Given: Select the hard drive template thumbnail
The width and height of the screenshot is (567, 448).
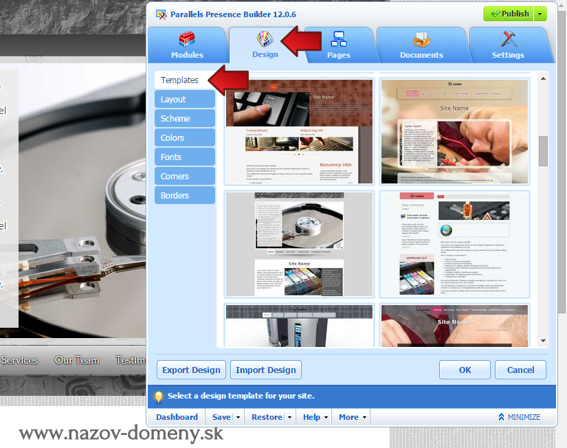Looking at the screenshot, I should 299,244.
